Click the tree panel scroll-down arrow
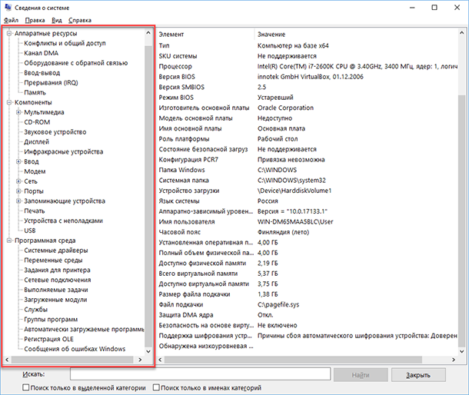This screenshot has height=395, width=469. pyautogui.click(x=148, y=351)
